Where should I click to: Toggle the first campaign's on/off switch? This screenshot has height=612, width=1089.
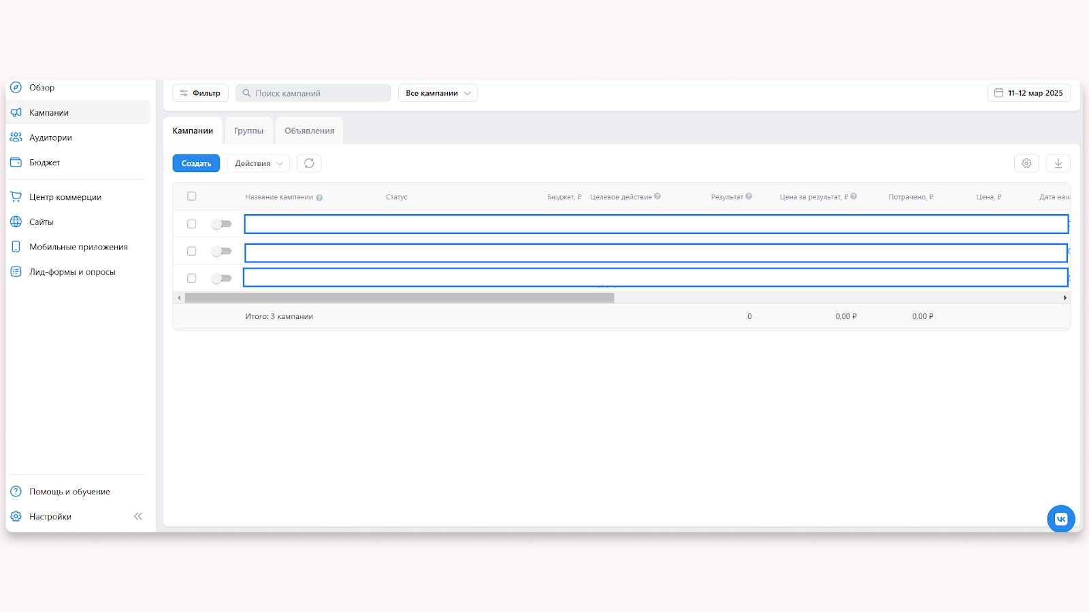click(221, 224)
